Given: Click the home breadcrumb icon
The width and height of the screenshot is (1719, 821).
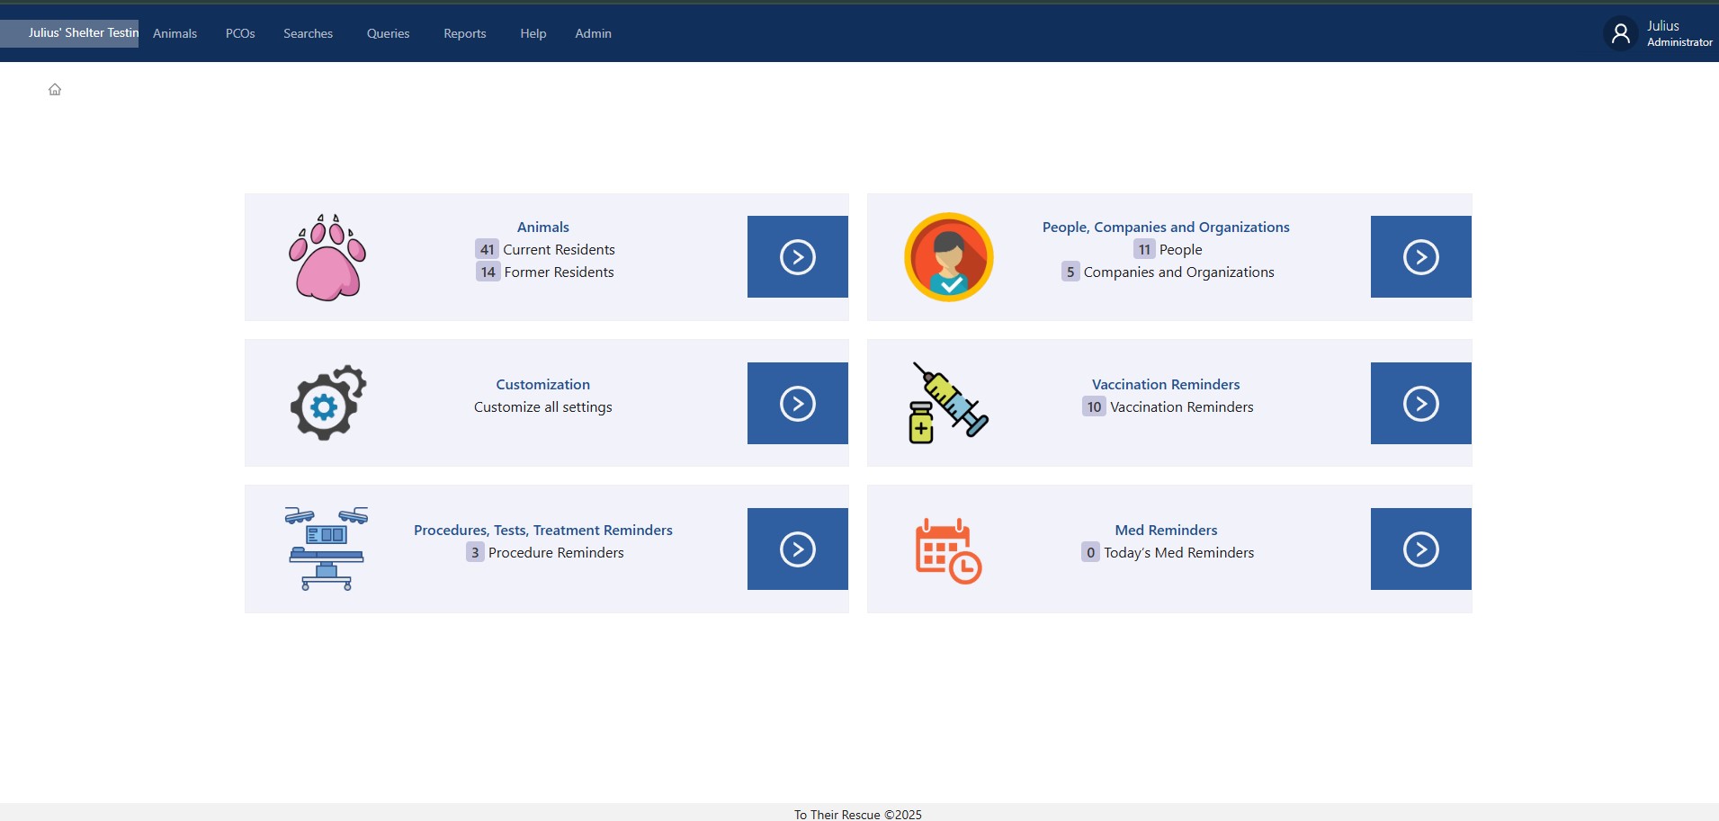Looking at the screenshot, I should coord(55,89).
